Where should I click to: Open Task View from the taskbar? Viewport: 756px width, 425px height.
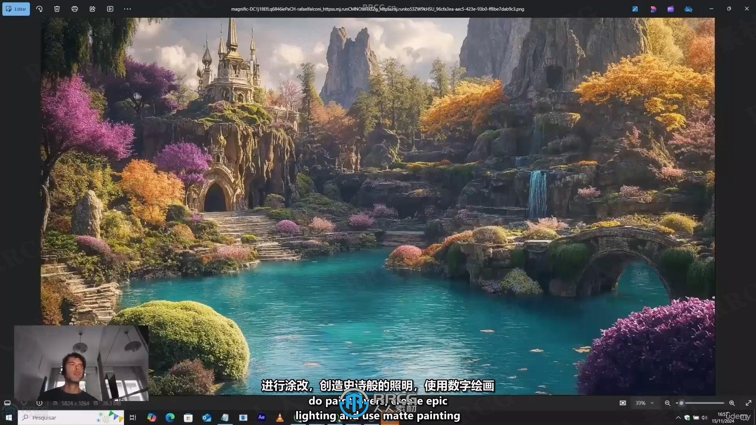coord(133,418)
